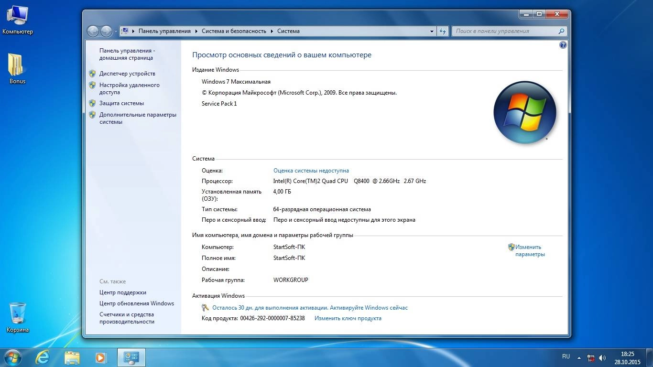Click keys icon beside activation message

[206, 308]
